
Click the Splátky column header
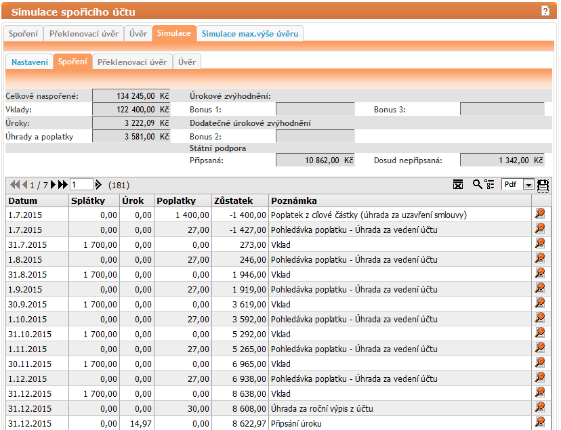[x=94, y=200]
